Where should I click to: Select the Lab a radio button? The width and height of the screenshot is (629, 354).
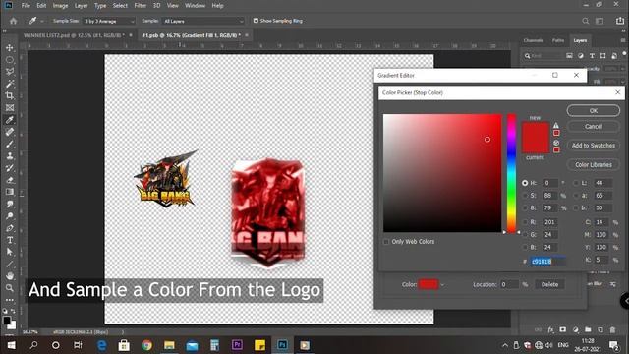point(576,196)
